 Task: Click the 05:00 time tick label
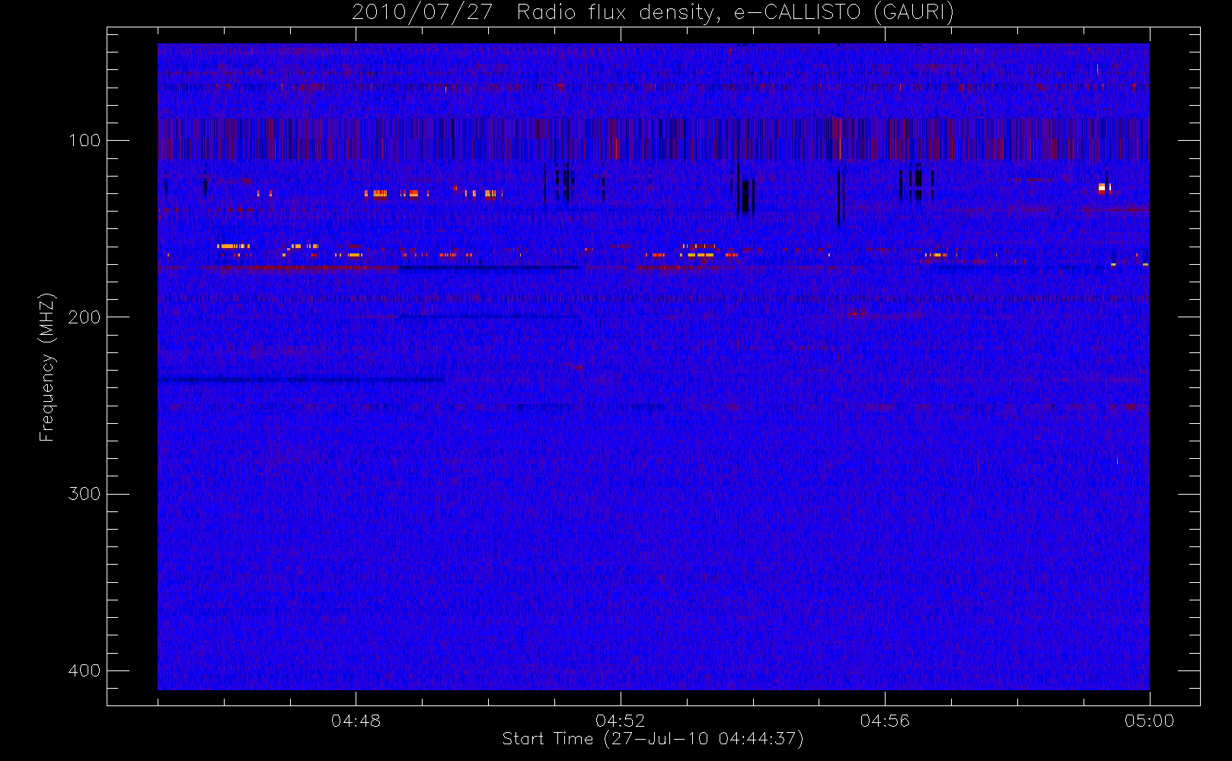(1150, 721)
